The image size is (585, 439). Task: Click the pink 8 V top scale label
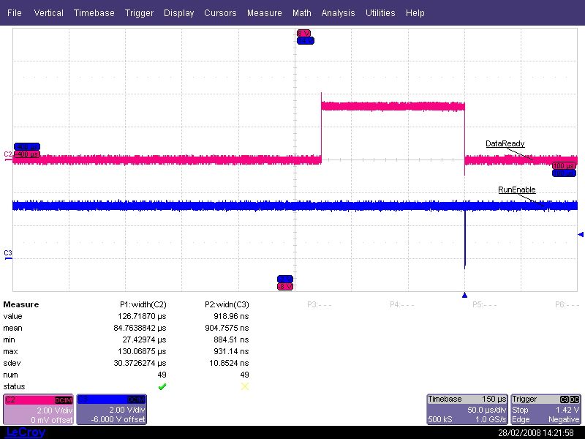click(x=303, y=33)
